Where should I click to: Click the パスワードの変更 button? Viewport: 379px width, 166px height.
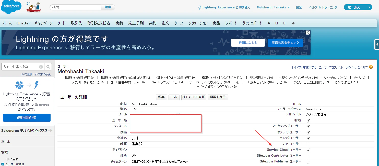194,97
